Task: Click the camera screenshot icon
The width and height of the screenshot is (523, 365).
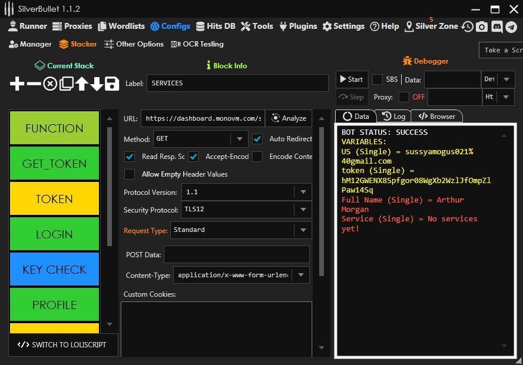Action: (x=481, y=26)
